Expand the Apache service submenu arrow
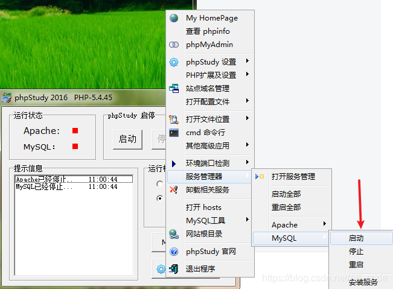 325,224
